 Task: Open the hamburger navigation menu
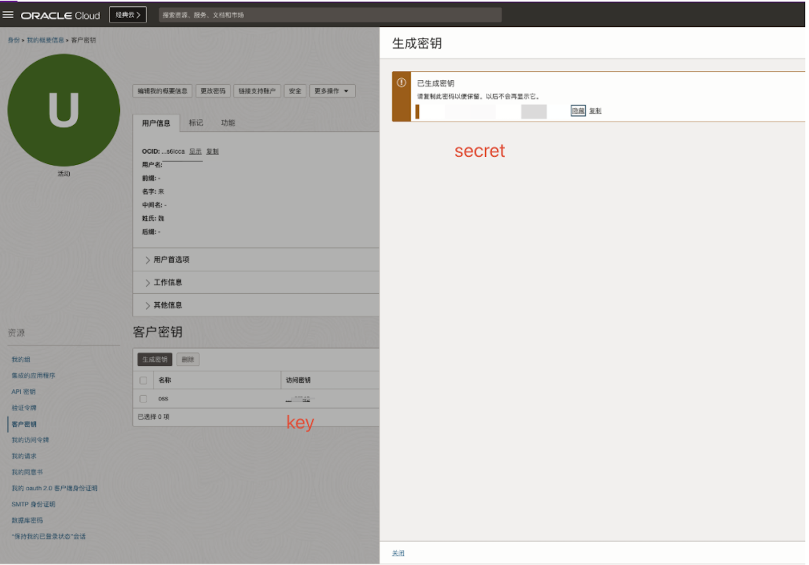click(8, 14)
